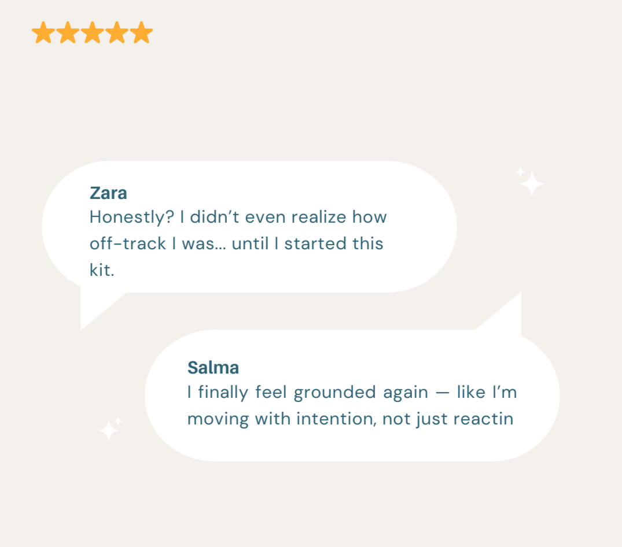Click the word 'kit.' in Zara's message

pos(102,269)
